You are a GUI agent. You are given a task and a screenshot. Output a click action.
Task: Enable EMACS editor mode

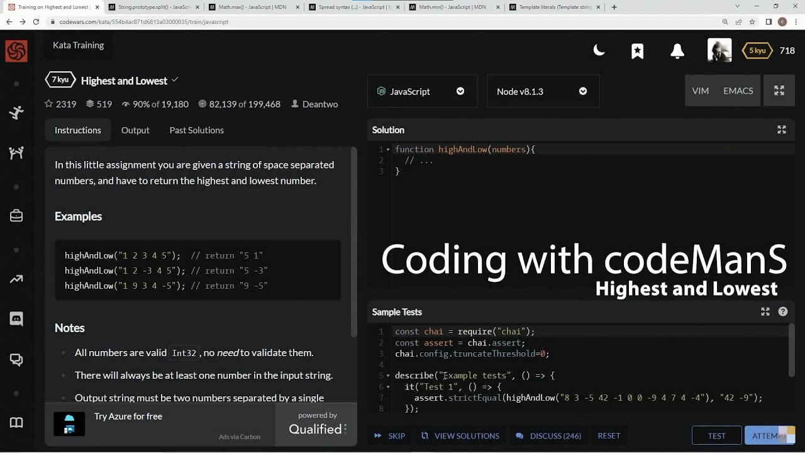point(738,91)
